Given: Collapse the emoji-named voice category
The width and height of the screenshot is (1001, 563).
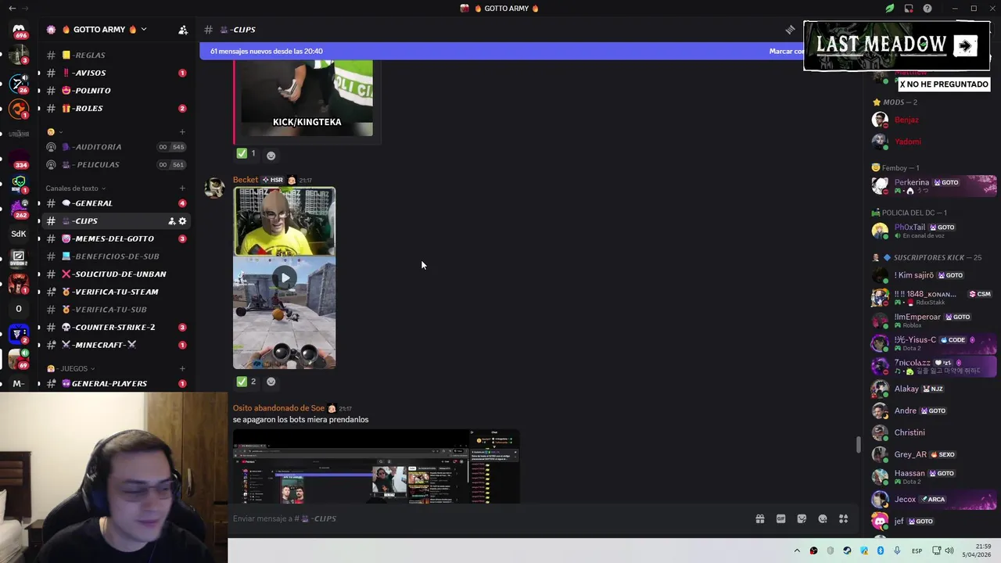Looking at the screenshot, I should pos(55,131).
